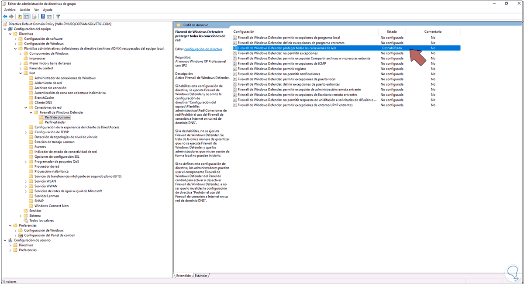Collapse the Conexiones de red node

click(x=26, y=107)
